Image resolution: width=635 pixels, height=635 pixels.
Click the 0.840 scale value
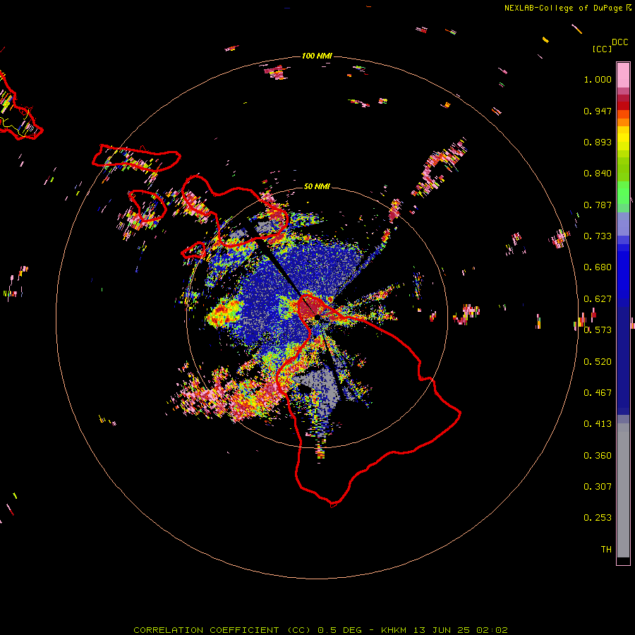[598, 174]
